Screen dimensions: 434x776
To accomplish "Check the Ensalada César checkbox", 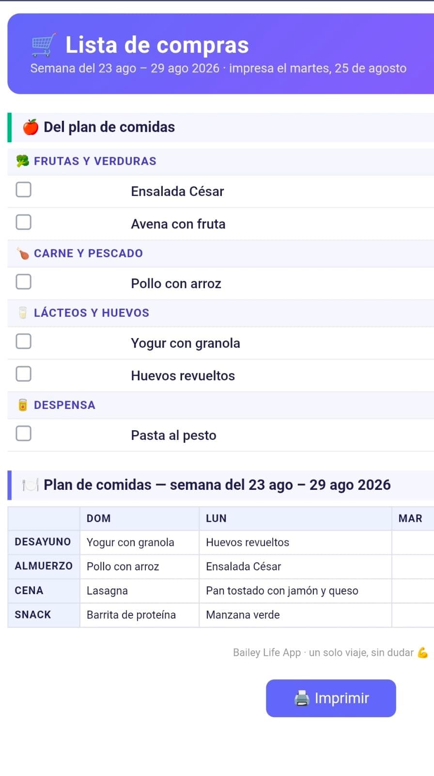I will click(24, 190).
